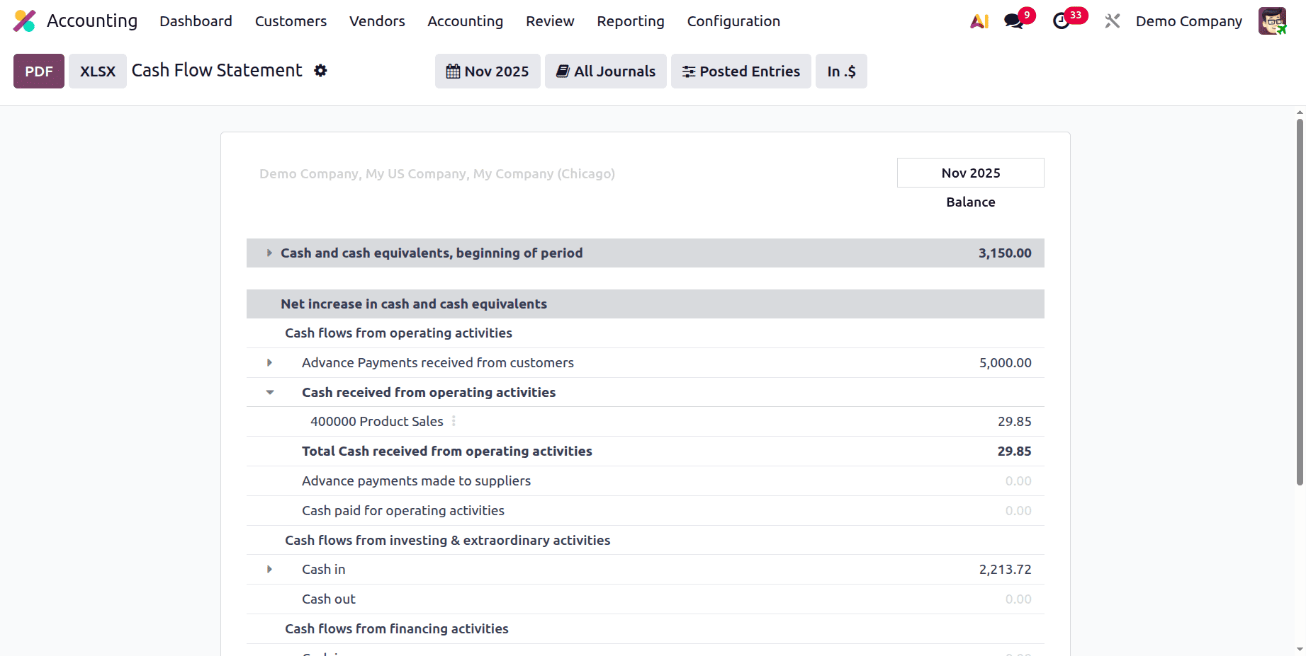Image resolution: width=1306 pixels, height=656 pixels.
Task: Open the Configuration menu
Action: 733,21
